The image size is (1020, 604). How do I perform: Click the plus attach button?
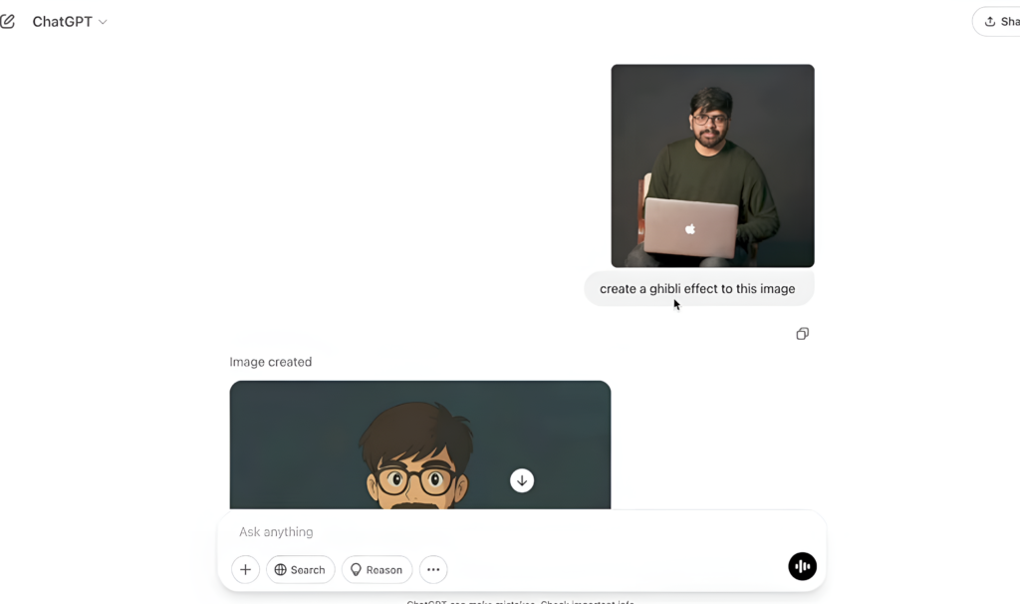[245, 569]
